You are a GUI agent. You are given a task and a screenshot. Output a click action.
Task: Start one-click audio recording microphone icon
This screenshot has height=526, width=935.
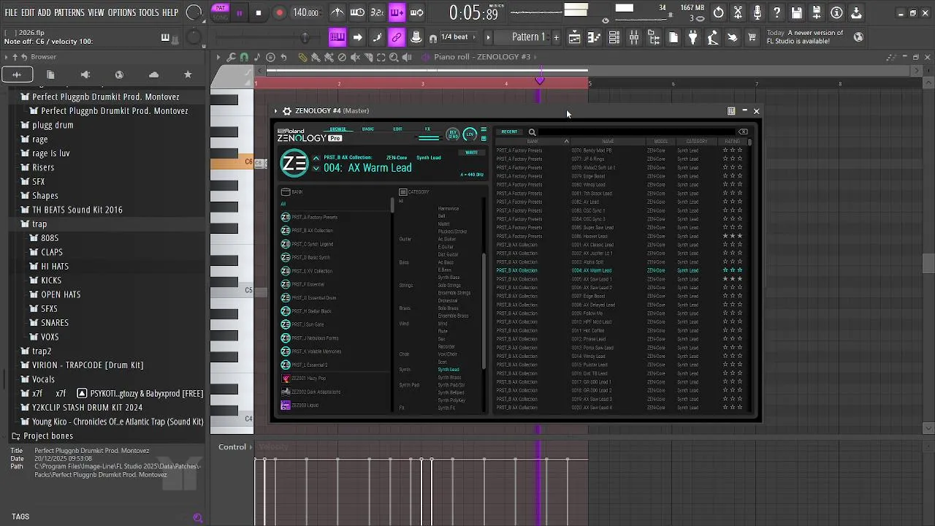757,12
